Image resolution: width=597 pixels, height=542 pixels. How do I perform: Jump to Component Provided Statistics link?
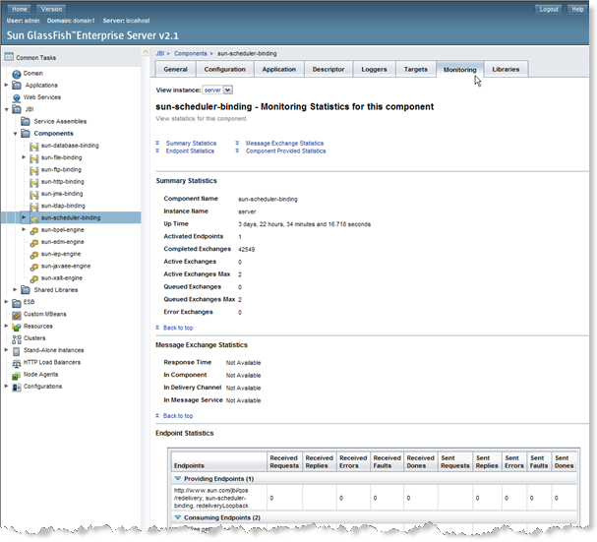pyautogui.click(x=285, y=151)
